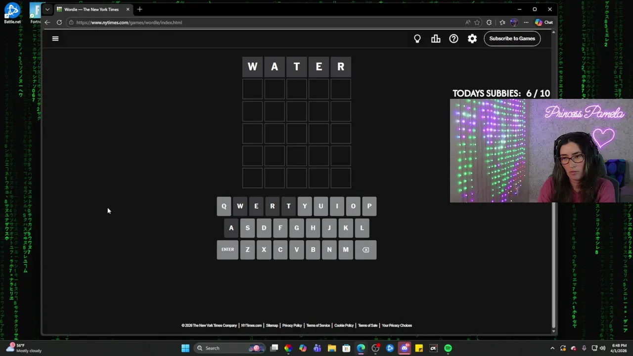The width and height of the screenshot is (633, 356).
Task: Click the browser back arrow
Action: coord(47,22)
